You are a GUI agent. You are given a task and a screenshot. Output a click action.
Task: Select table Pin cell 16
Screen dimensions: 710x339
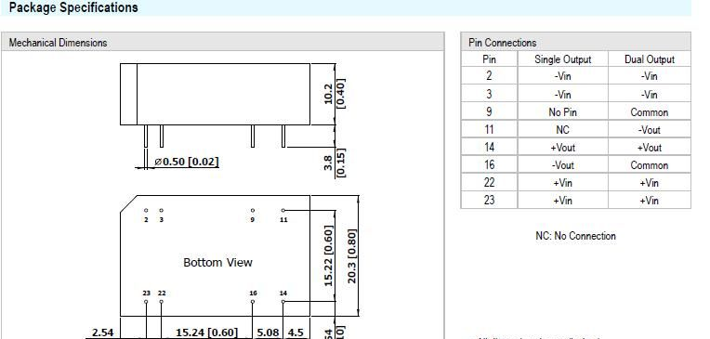489,164
